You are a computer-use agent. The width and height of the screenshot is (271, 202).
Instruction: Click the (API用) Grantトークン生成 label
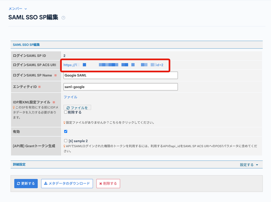(x=34, y=146)
